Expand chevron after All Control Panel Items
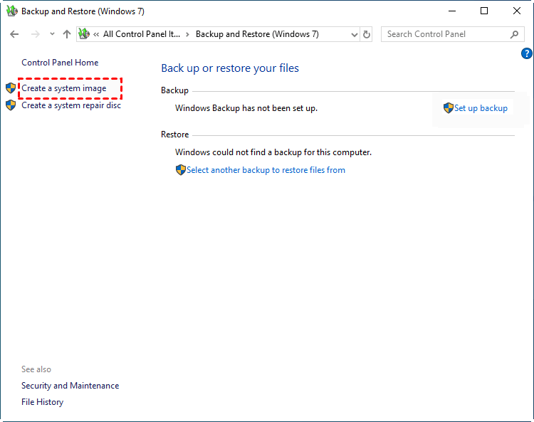Image resolution: width=534 pixels, height=422 pixels. (x=188, y=34)
